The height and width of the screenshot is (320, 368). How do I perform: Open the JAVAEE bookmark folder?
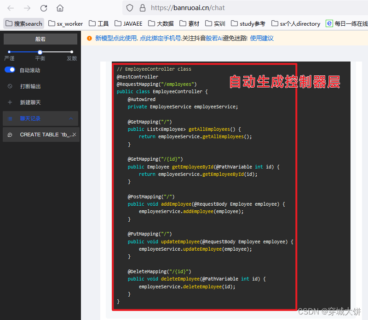(x=129, y=24)
